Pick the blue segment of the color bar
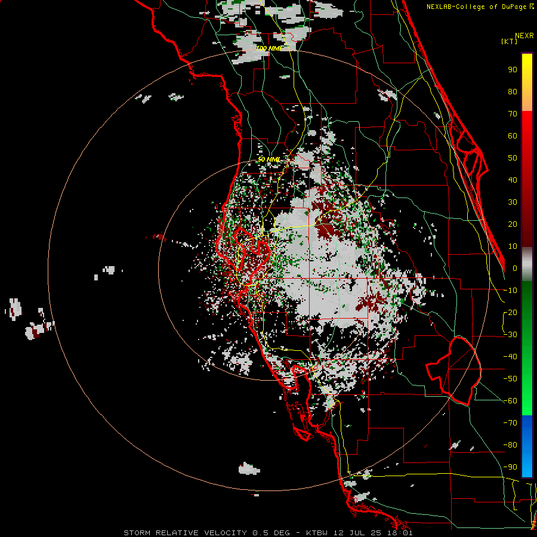Image resolution: width=537 pixels, height=537 pixels. tap(527, 446)
